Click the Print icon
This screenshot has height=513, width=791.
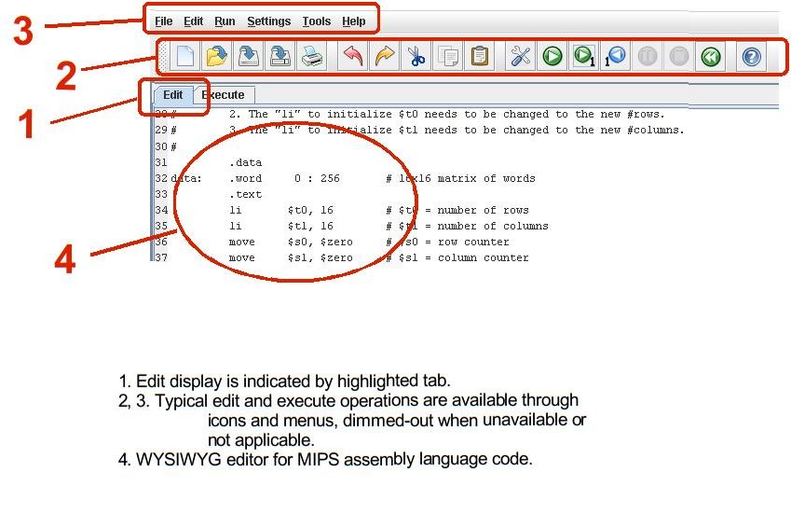click(x=312, y=56)
